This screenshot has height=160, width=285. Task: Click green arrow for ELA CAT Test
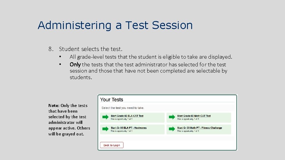pos(105,117)
